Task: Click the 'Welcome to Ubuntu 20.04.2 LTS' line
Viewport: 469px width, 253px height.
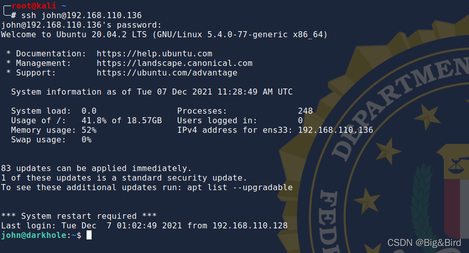Action: click(x=74, y=34)
